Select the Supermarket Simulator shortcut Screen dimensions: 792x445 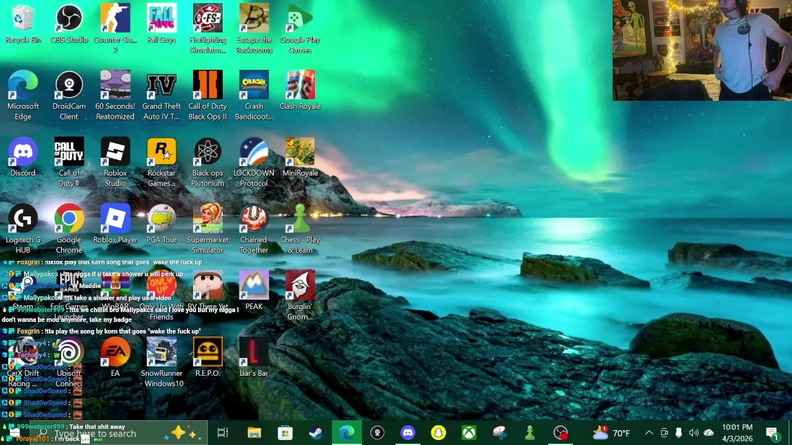tap(207, 229)
